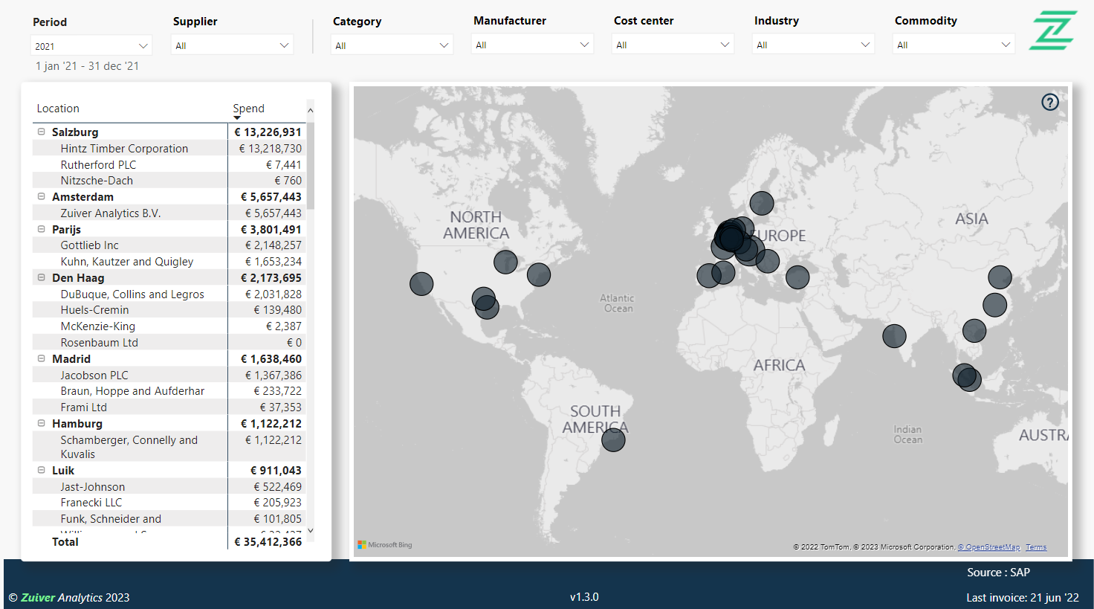Collapse the Luik location group
The height and width of the screenshot is (609, 1094).
(x=42, y=470)
